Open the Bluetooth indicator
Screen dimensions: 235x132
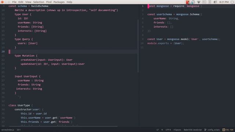(x=210, y=2)
